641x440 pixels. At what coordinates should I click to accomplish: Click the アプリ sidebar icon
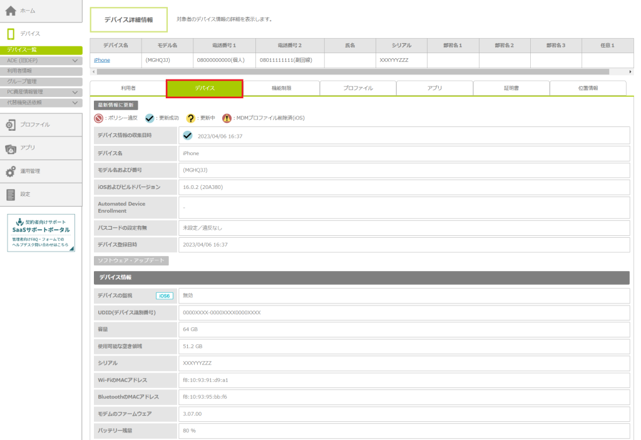(x=11, y=148)
